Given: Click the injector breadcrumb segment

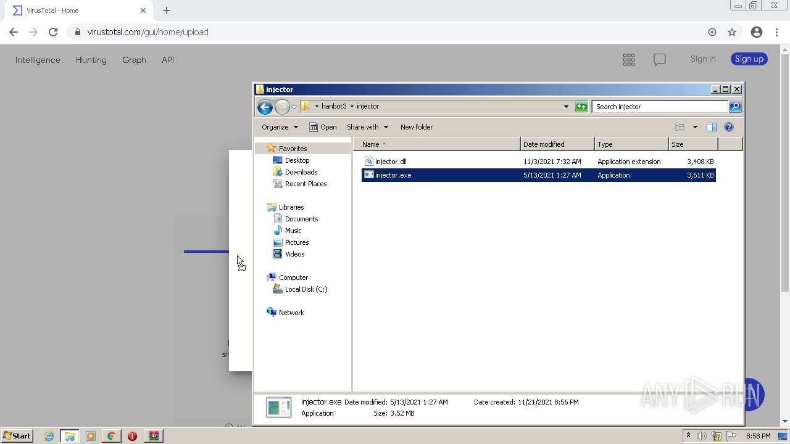Looking at the screenshot, I should tap(368, 106).
